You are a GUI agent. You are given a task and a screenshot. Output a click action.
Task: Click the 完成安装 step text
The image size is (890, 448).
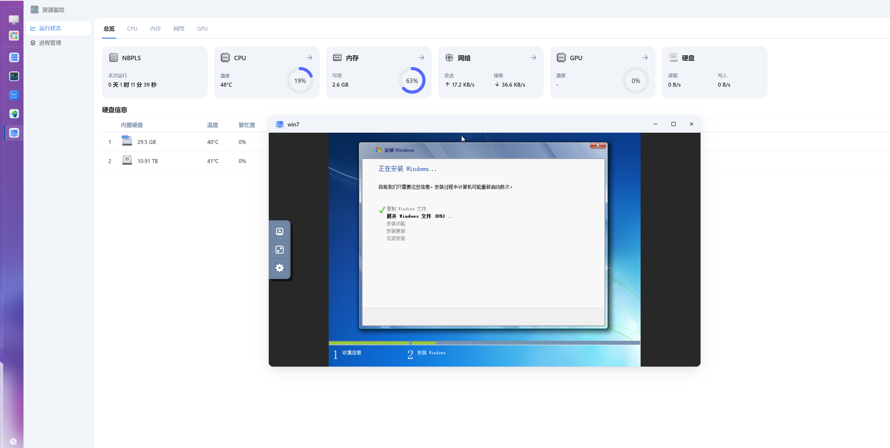coord(396,239)
